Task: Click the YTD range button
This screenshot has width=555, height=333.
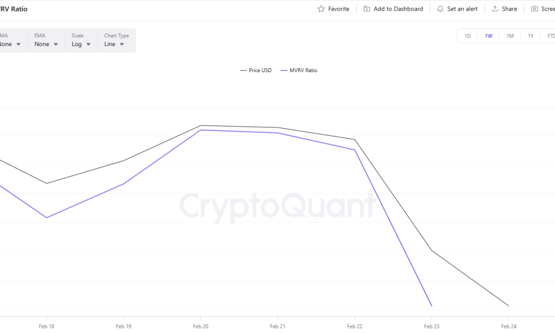Action: click(551, 36)
